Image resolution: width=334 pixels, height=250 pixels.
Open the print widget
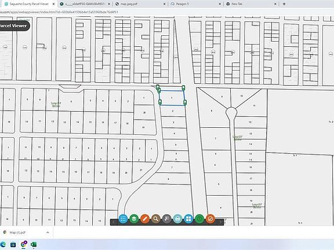[x=177, y=219]
